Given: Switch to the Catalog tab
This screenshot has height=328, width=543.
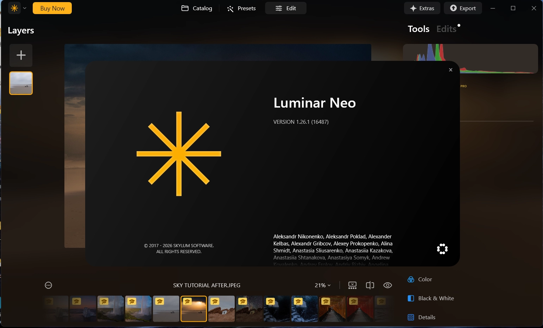Looking at the screenshot, I should pyautogui.click(x=197, y=8).
